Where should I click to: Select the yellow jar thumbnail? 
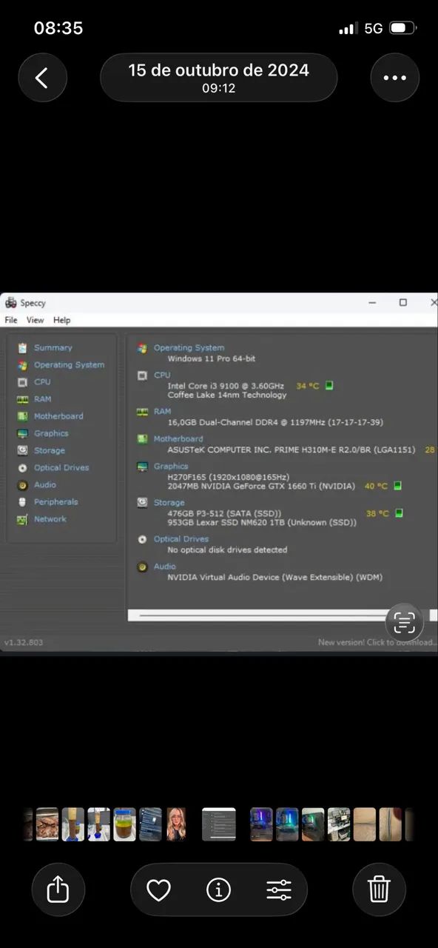(124, 824)
